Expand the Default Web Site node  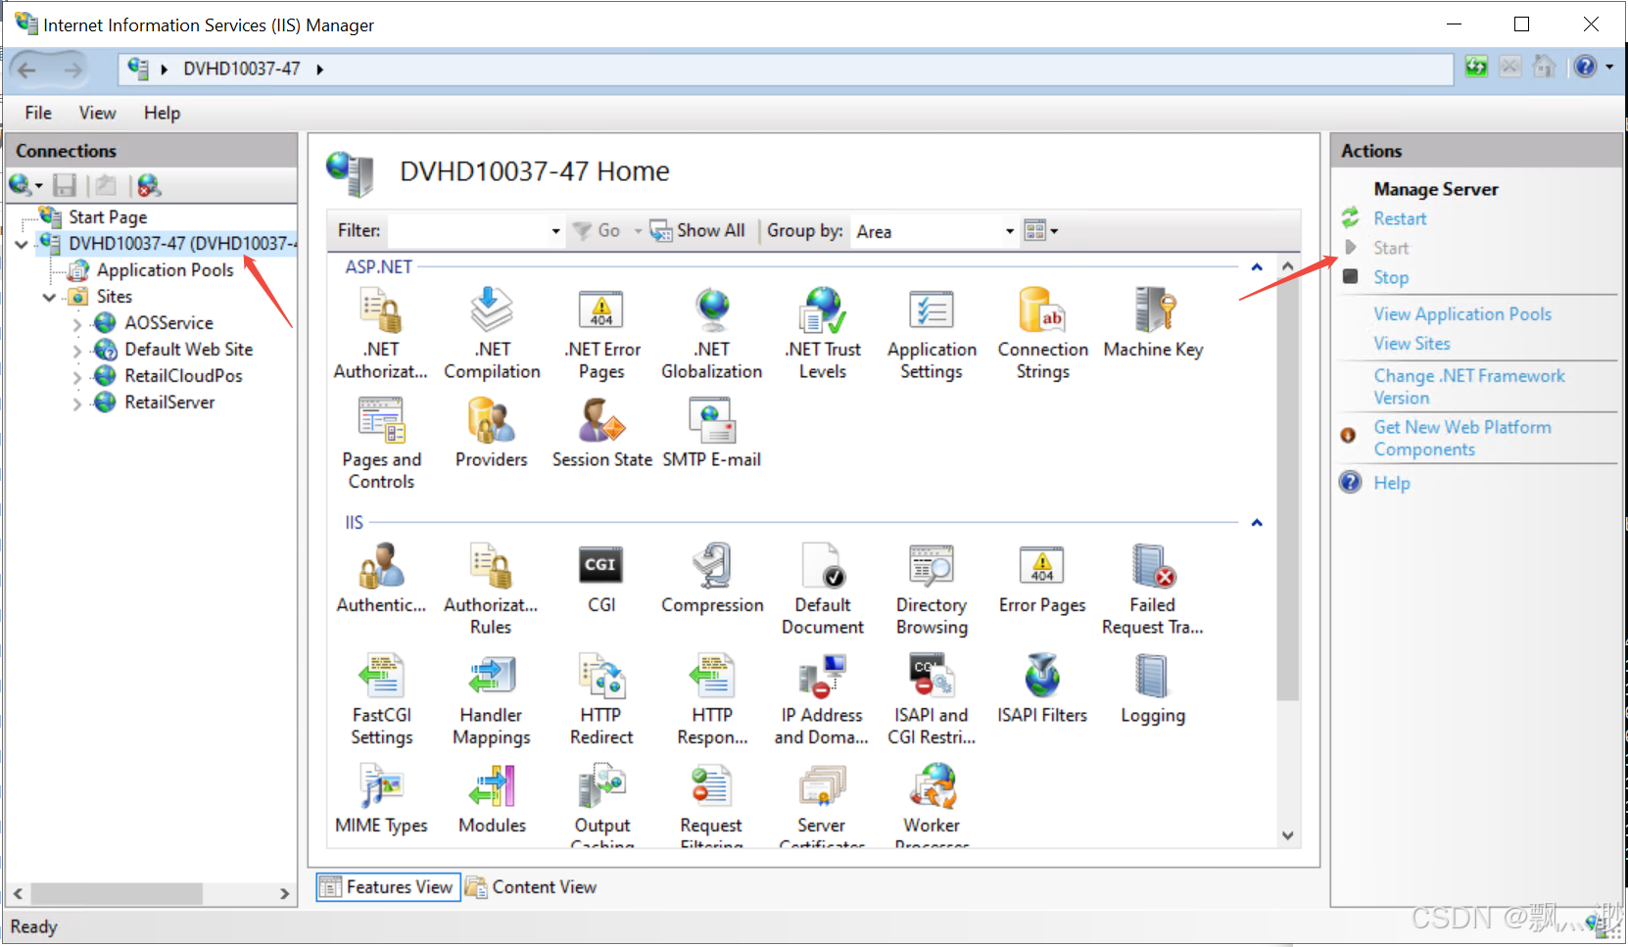pos(77,350)
